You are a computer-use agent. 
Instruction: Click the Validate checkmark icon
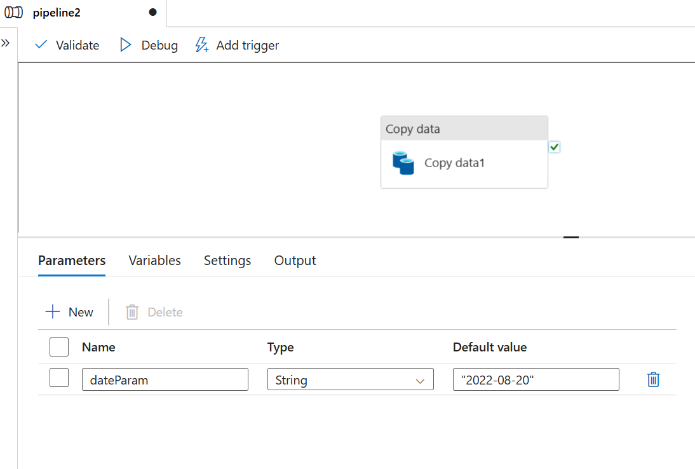(x=41, y=44)
